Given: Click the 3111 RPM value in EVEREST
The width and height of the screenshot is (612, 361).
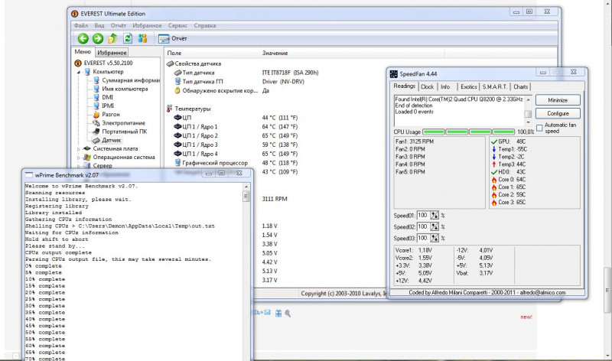Looking at the screenshot, I should point(275,199).
